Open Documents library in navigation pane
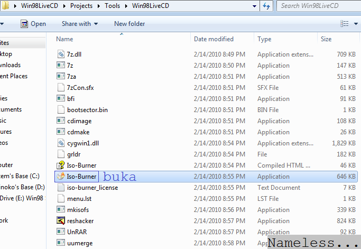 point(11,109)
